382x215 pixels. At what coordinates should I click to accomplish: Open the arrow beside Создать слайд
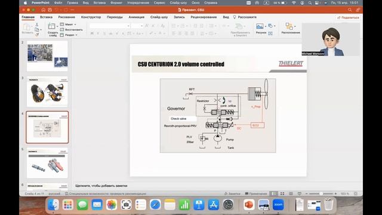pyautogui.click(x=57, y=26)
